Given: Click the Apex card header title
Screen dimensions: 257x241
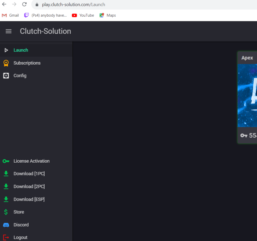Looking at the screenshot, I should (x=247, y=58).
